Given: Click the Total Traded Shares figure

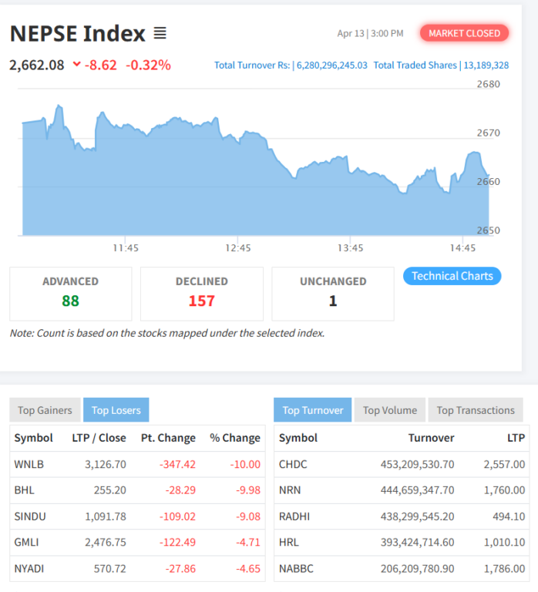Looking at the screenshot, I should point(485,66).
